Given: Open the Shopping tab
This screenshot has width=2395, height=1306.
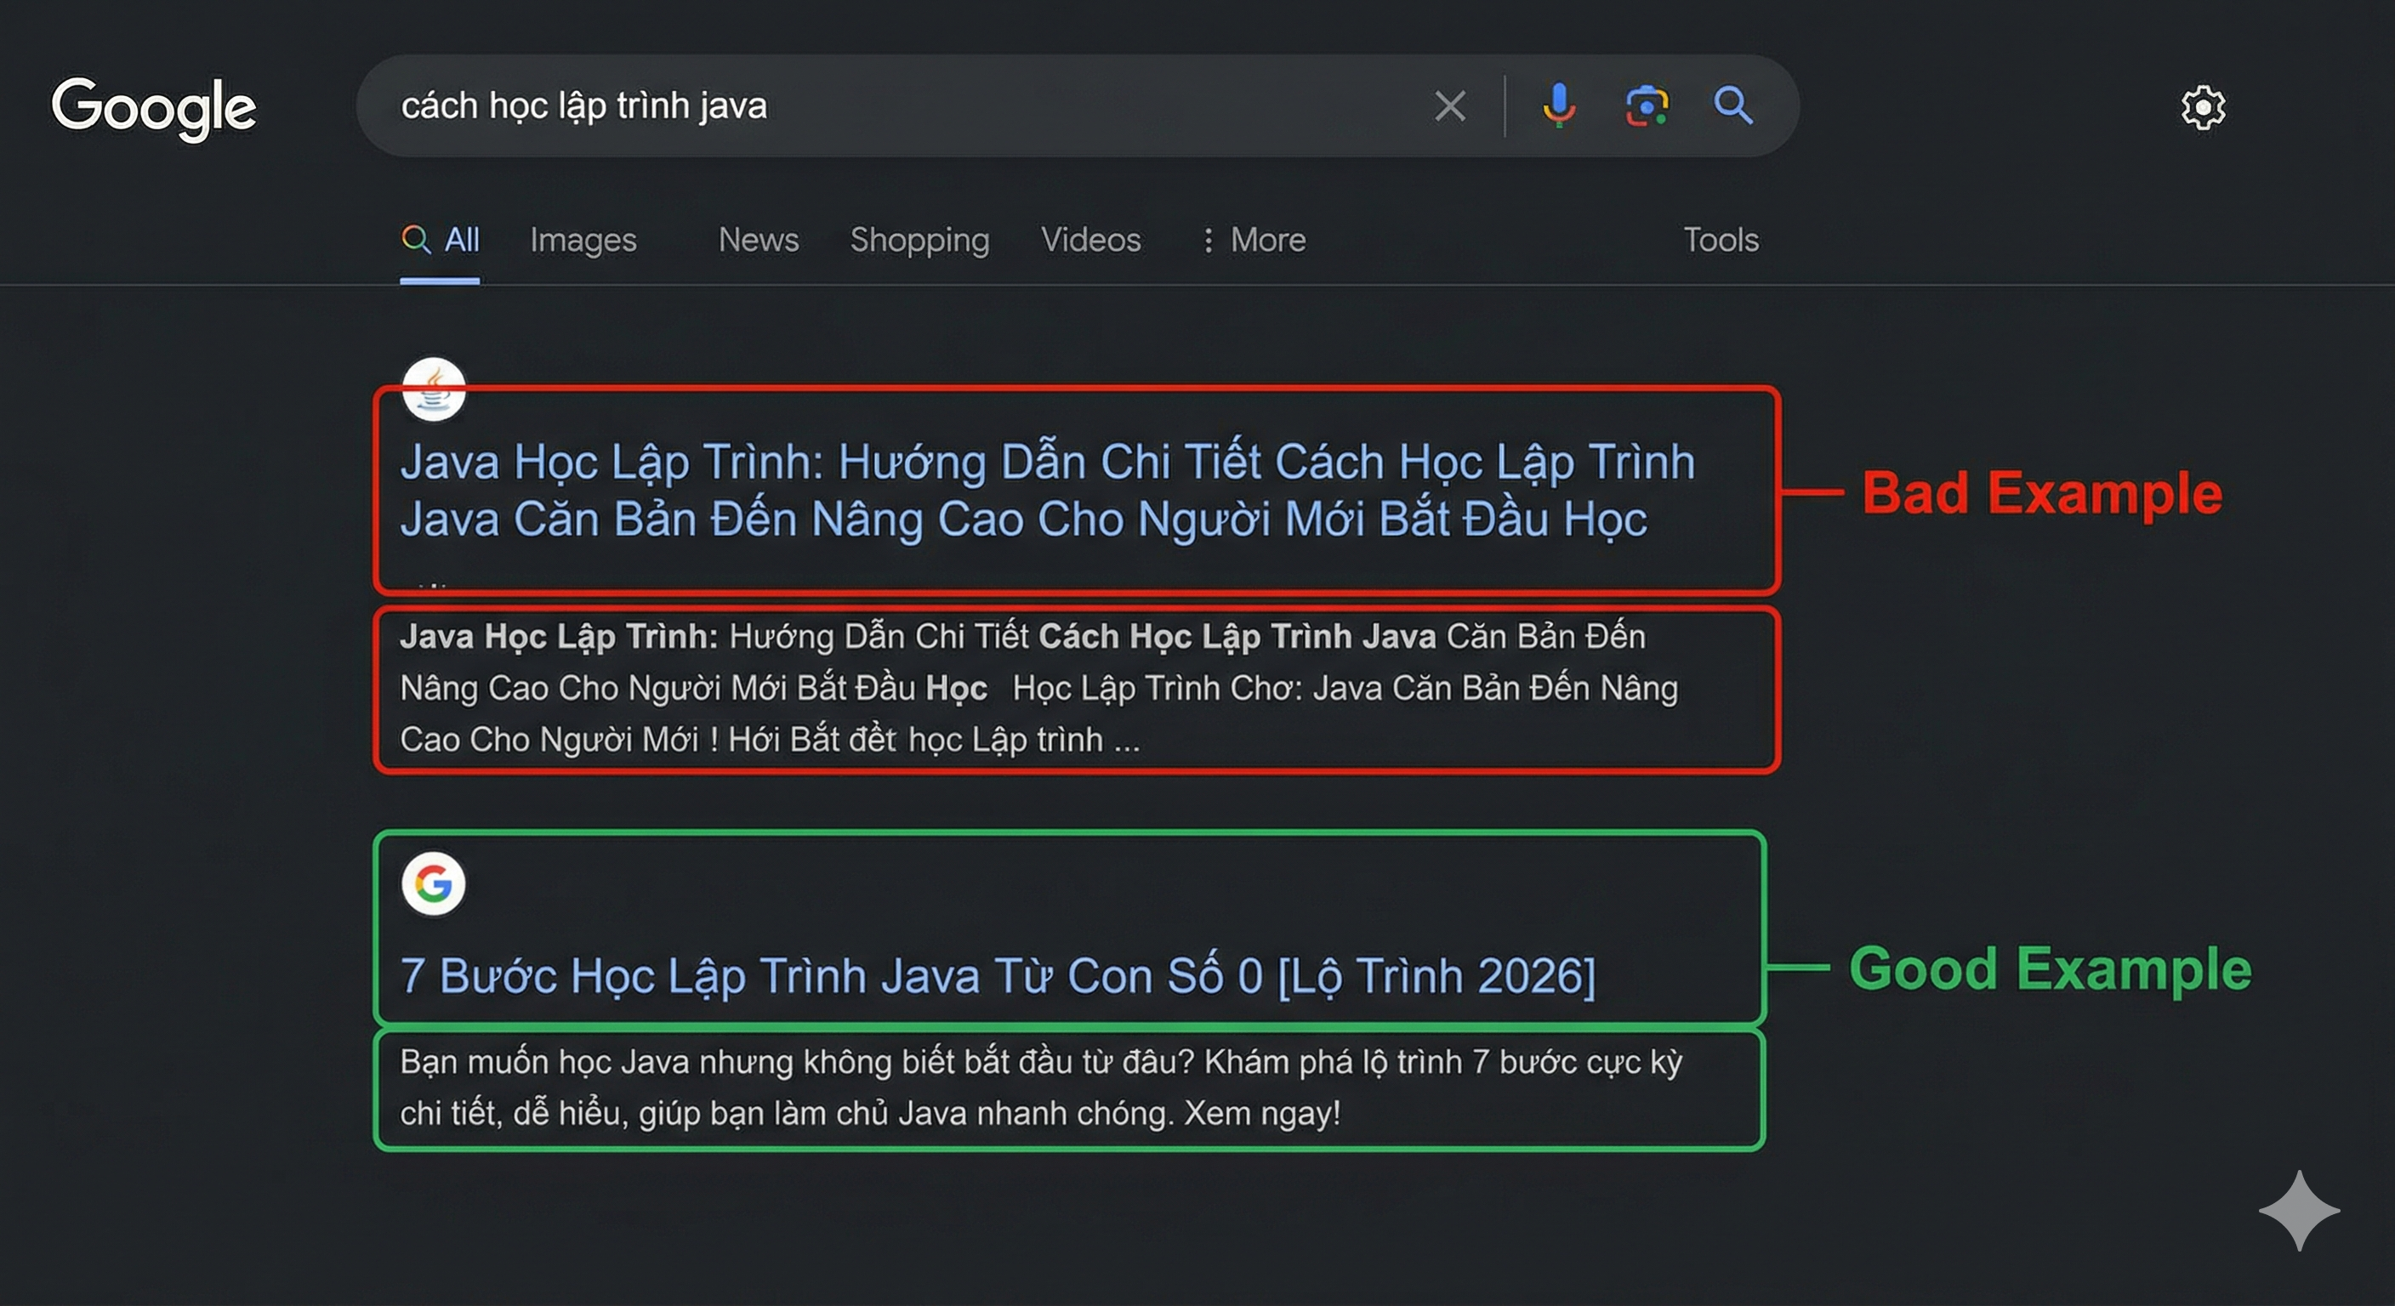Looking at the screenshot, I should click(x=919, y=240).
